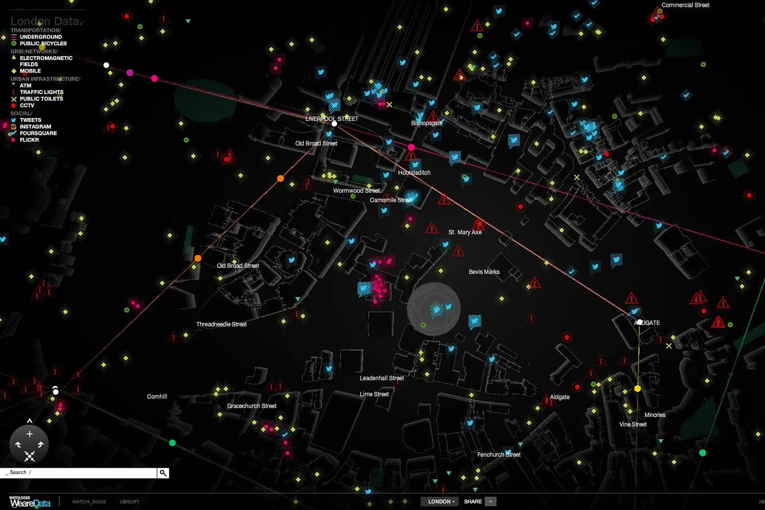Rotate map left with curved arrow
765x510 pixels.
click(18, 445)
